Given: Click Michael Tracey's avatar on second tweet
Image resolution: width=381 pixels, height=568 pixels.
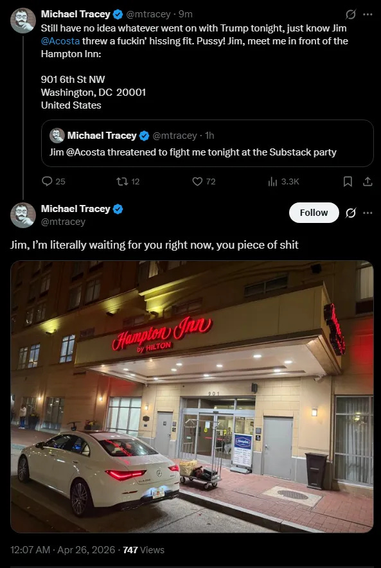Looking at the screenshot, I should click(23, 215).
